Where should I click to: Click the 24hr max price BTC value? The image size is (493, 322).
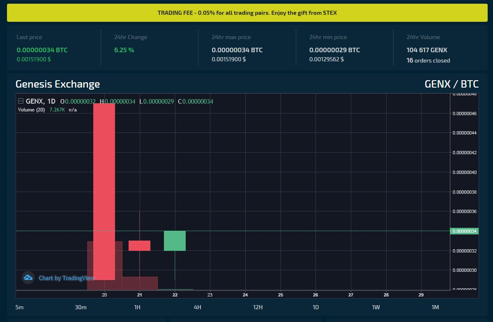click(x=237, y=50)
